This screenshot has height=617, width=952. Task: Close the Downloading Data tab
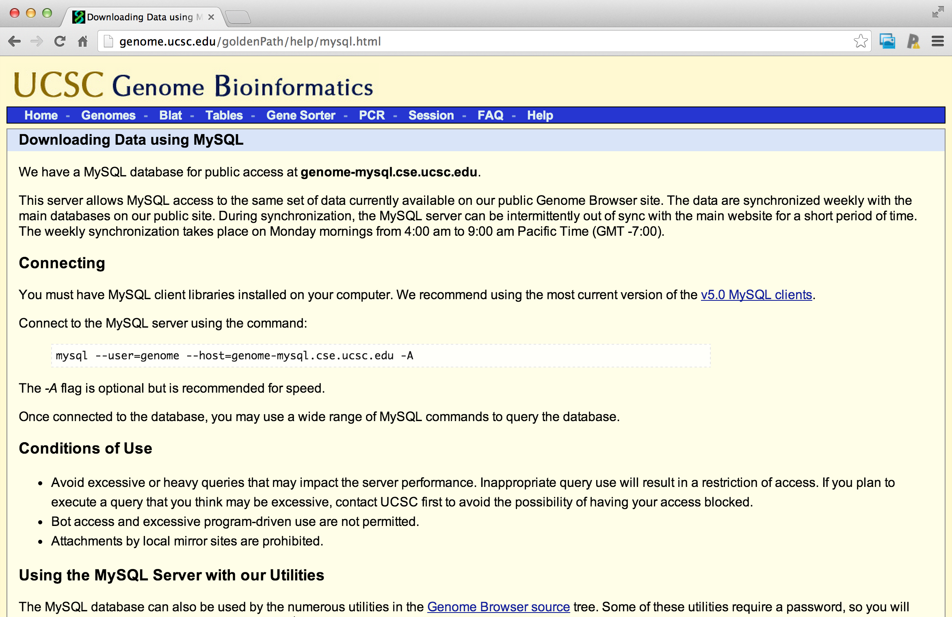coord(211,17)
